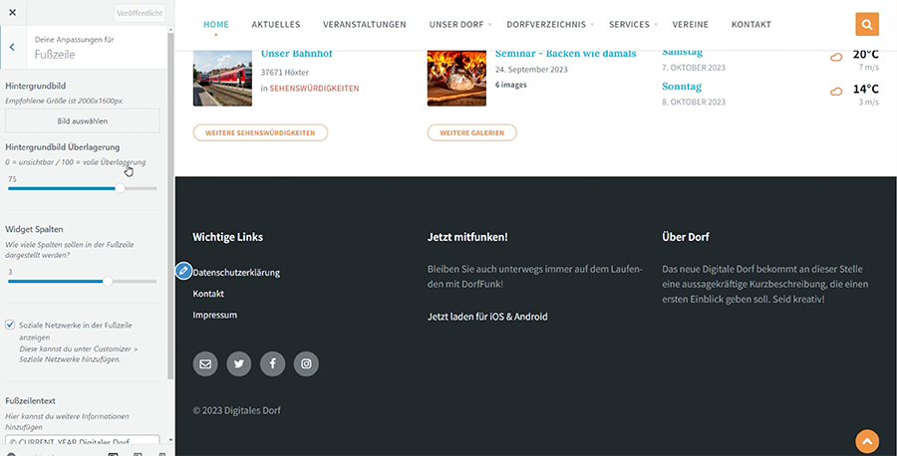Open the Aktuelles menu item
Screen dimensions: 897x456
click(276, 24)
